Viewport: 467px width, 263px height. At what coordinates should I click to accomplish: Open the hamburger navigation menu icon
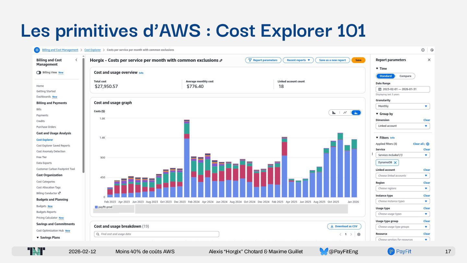pos(37,50)
